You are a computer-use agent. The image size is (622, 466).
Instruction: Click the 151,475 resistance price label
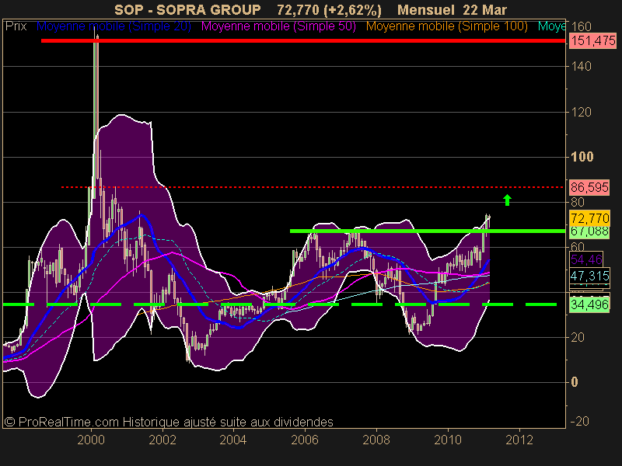pos(593,40)
